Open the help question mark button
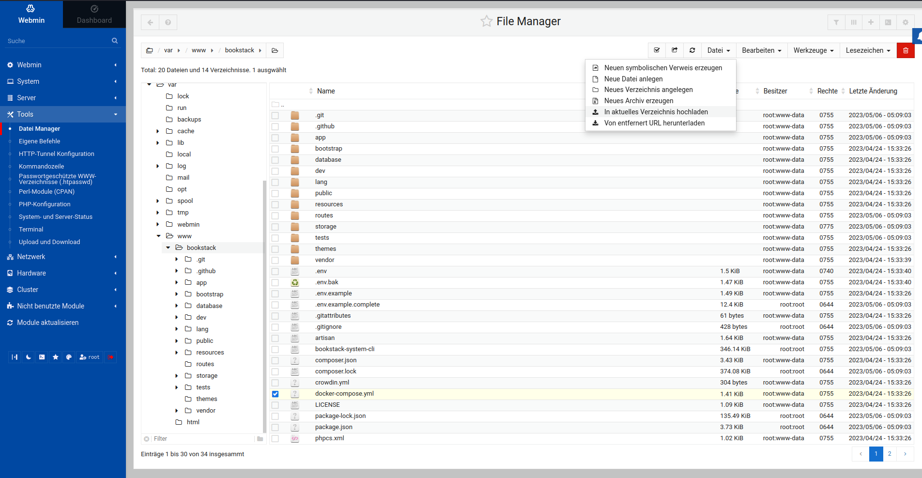 [168, 22]
